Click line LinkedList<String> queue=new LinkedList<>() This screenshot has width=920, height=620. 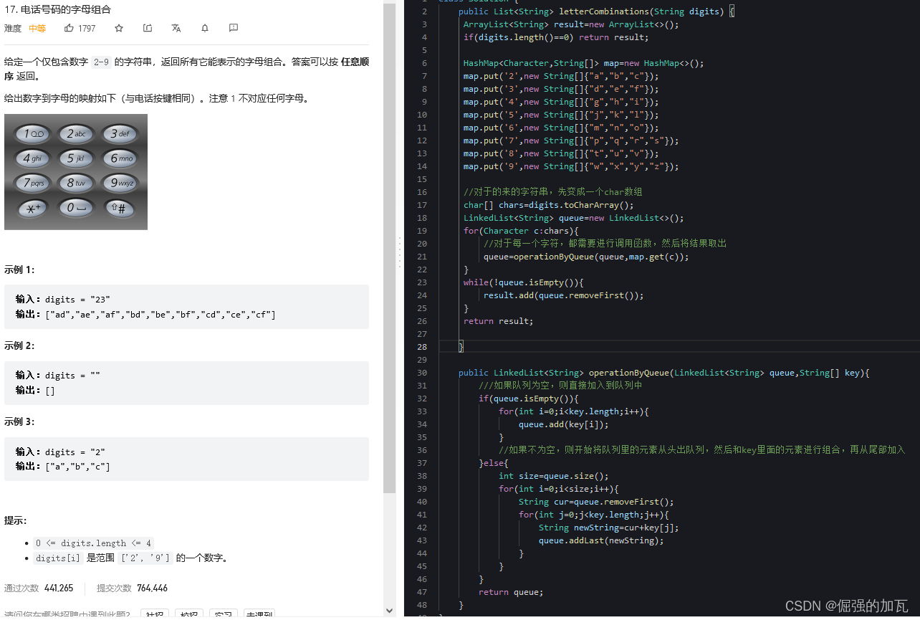(x=573, y=218)
